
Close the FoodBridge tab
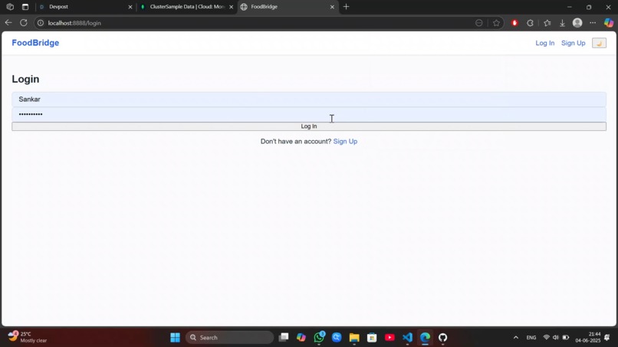click(x=332, y=7)
